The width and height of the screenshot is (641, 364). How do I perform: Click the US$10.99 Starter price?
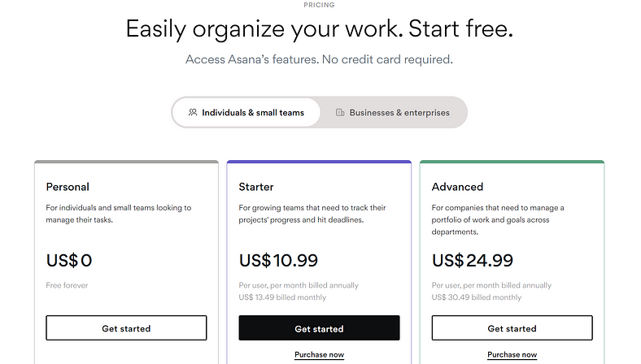tap(278, 261)
